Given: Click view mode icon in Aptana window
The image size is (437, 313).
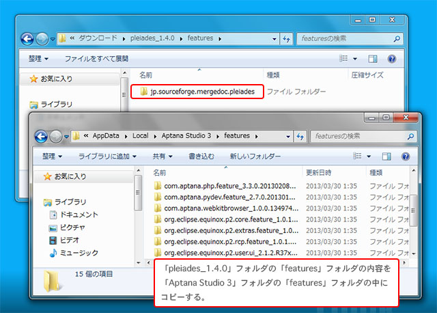Looking at the screenshot, I should (357, 156).
